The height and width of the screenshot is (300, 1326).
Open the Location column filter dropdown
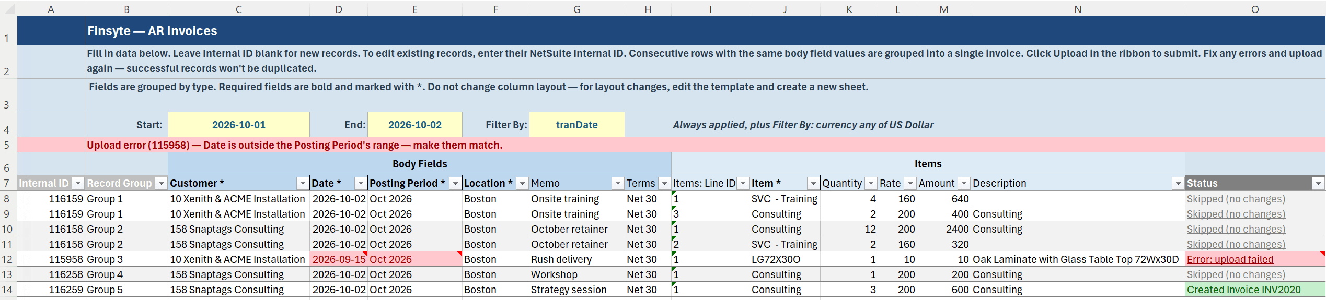(522, 184)
